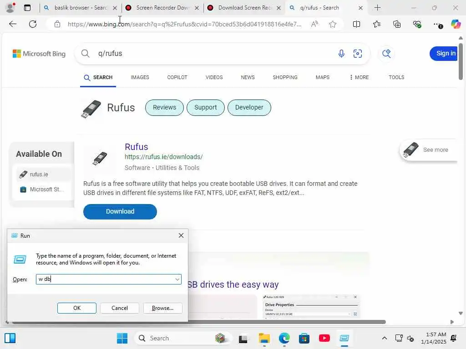Screen dimensions: 466x349
Task: Search by voice microphone icon
Action: coord(341,54)
